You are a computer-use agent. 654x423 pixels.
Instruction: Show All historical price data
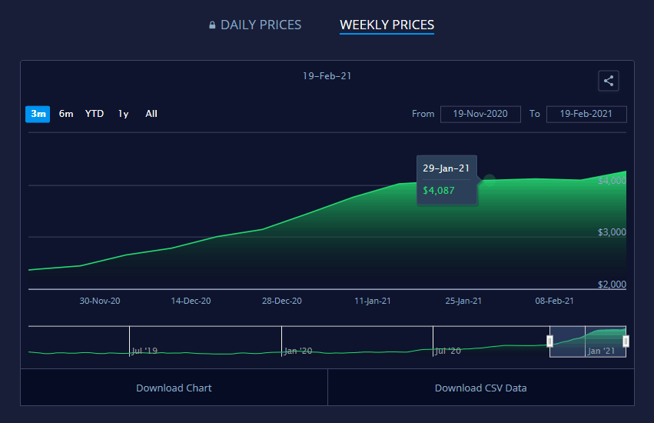click(151, 114)
